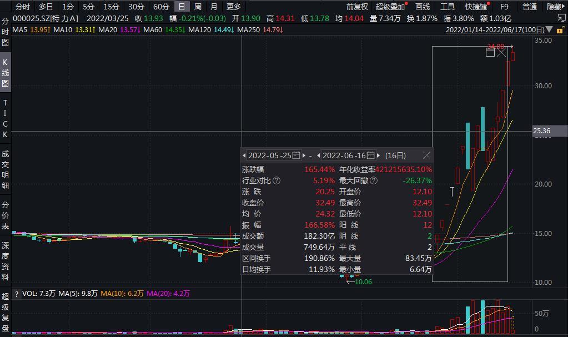
Task: Click the help icon next to 最大回撤
Action: (x=374, y=180)
